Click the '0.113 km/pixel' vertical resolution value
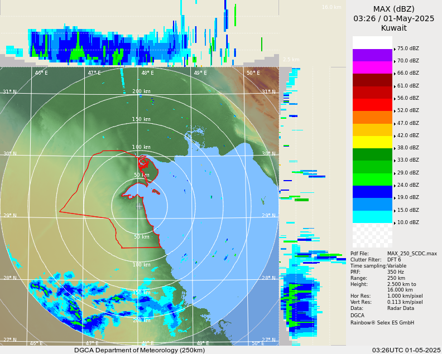 405,302
